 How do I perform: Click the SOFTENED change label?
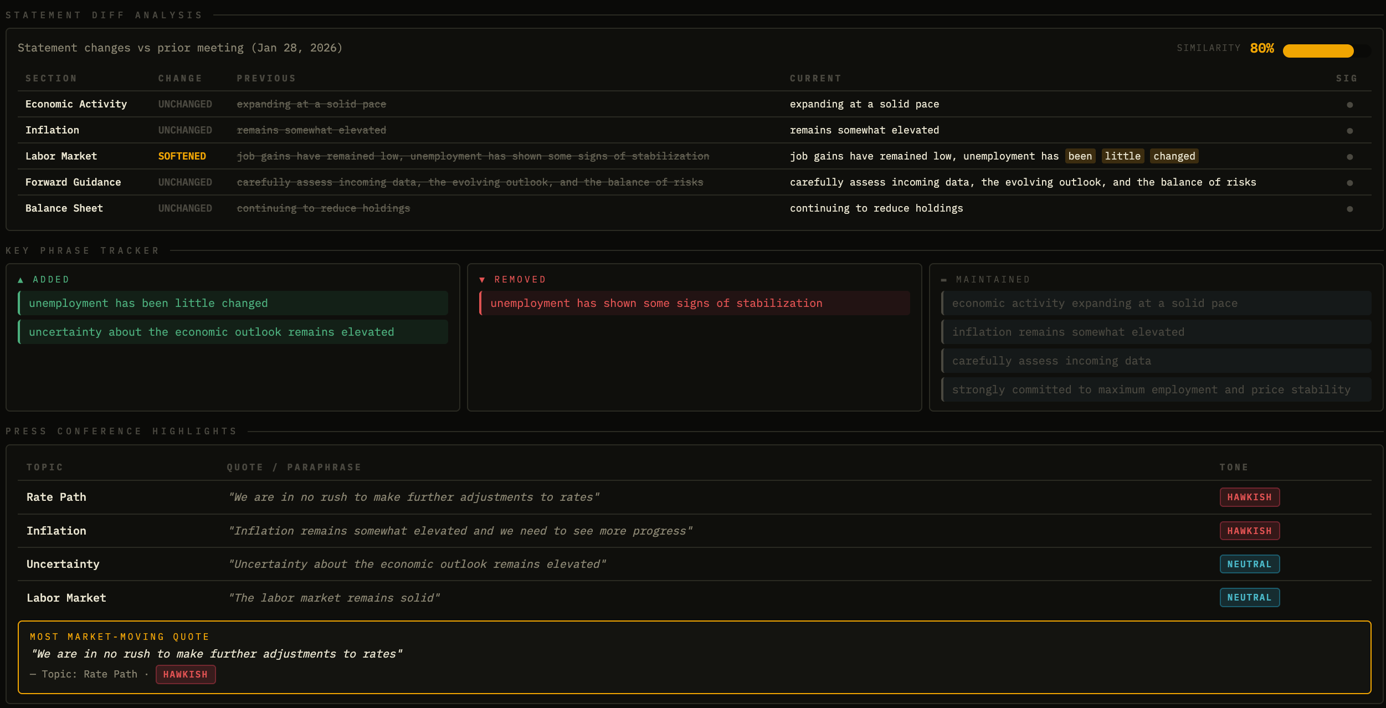point(182,156)
